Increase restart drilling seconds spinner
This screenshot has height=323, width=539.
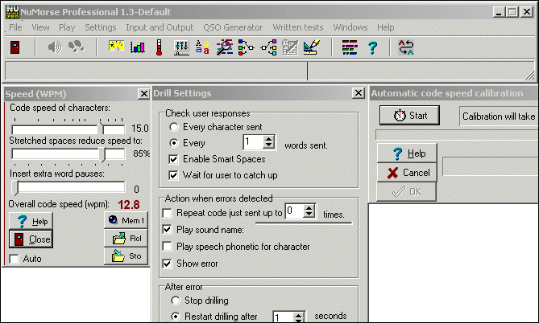coord(298,314)
